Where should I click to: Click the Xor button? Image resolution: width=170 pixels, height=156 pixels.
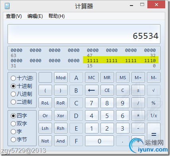(x=61, y=116)
